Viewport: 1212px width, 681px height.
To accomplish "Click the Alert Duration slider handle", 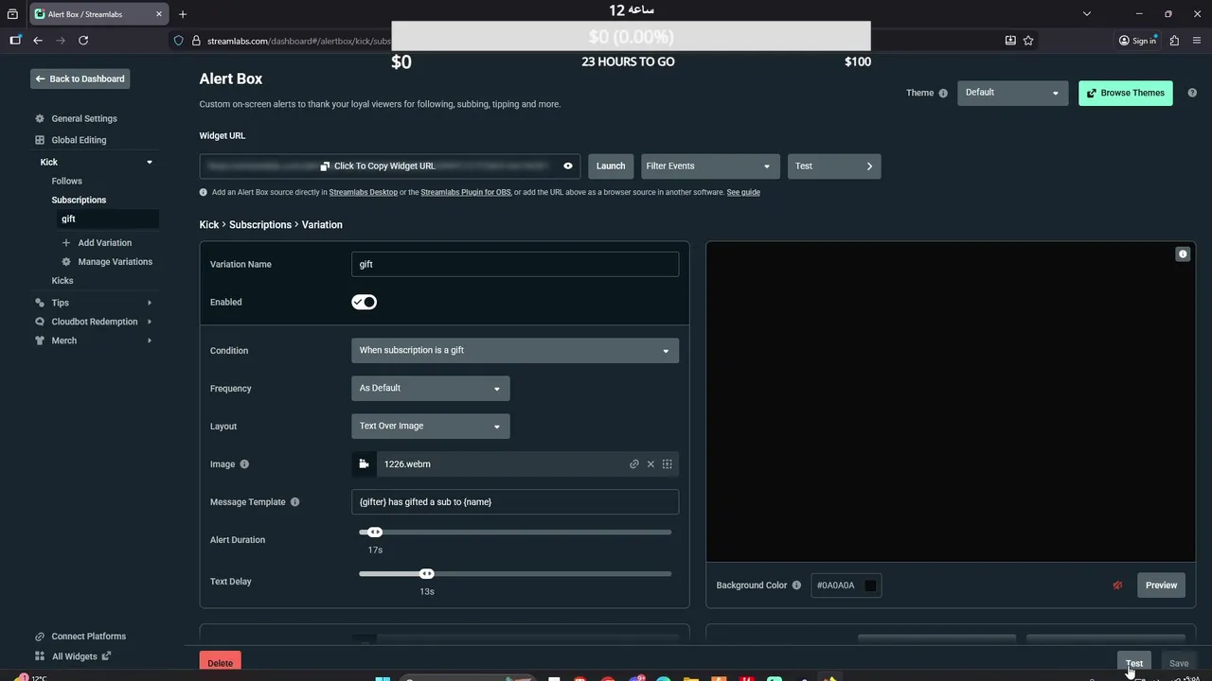I will [x=375, y=532].
